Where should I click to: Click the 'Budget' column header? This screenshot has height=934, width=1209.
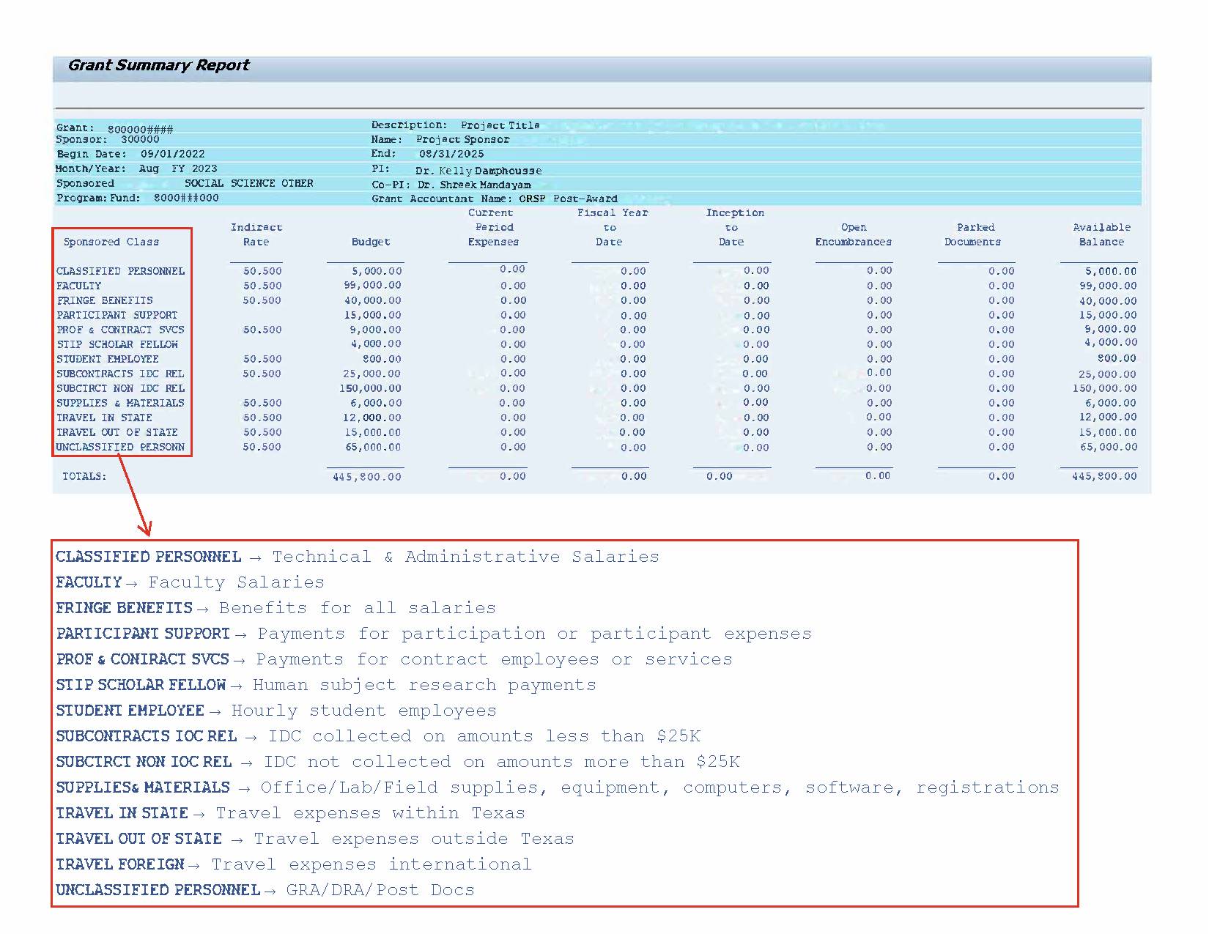[x=371, y=242]
